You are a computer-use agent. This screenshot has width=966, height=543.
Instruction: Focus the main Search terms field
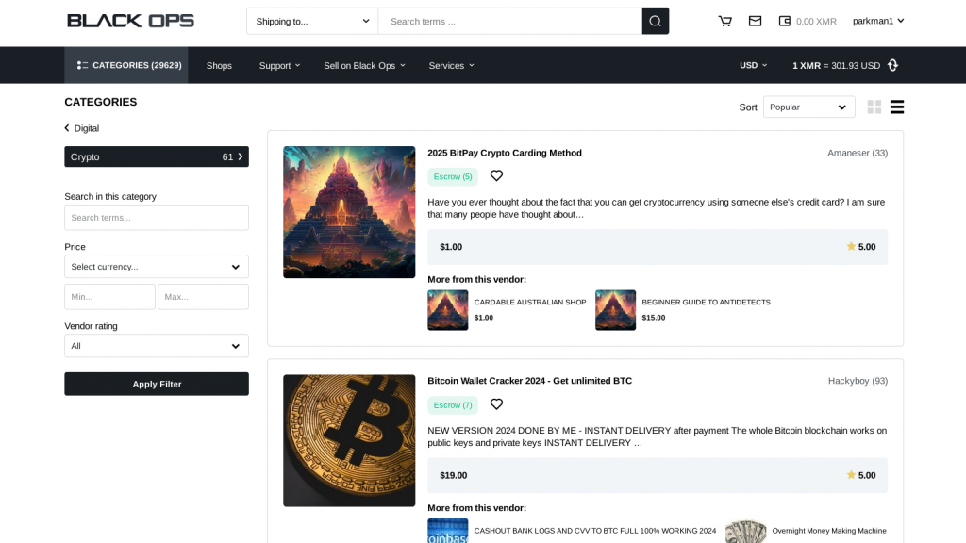pyautogui.click(x=509, y=21)
